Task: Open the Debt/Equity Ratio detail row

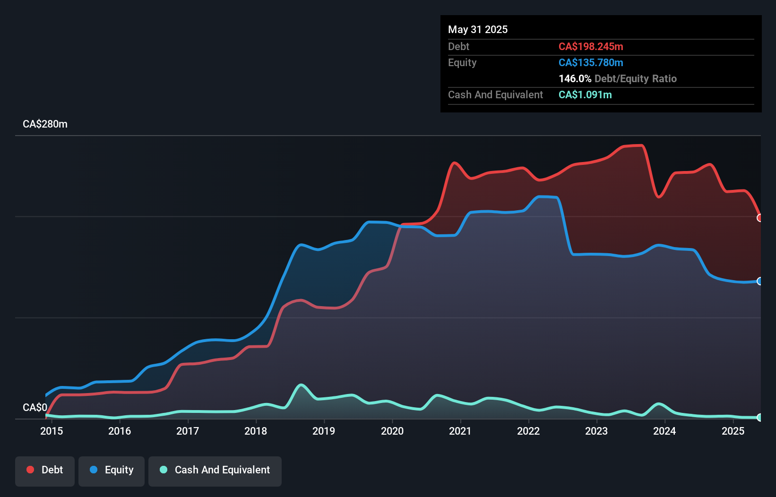Action: pos(617,78)
